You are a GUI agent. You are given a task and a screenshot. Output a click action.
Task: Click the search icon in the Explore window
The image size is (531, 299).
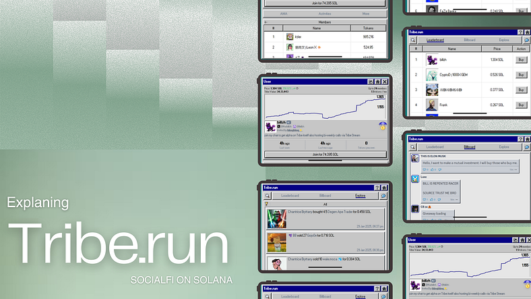coord(266,195)
